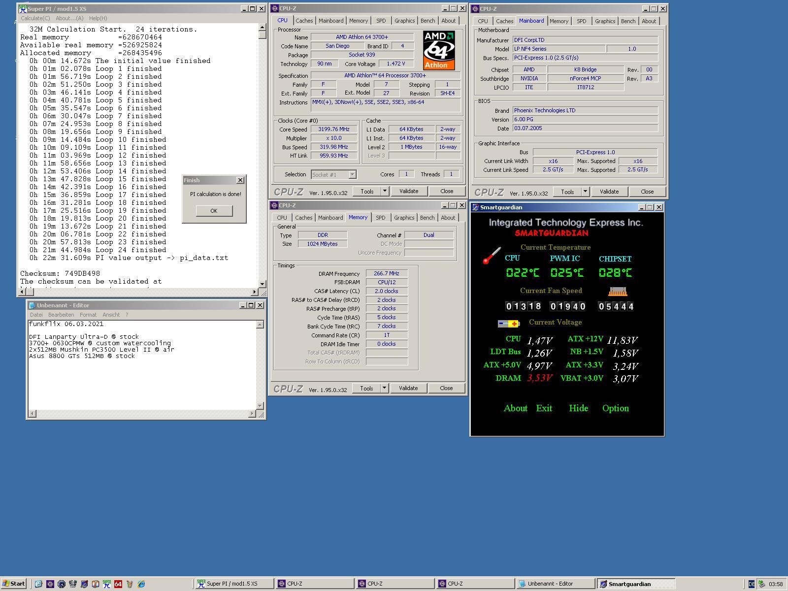The image size is (788, 591).
Task: Close the Finish dialog via X
Action: (240, 180)
